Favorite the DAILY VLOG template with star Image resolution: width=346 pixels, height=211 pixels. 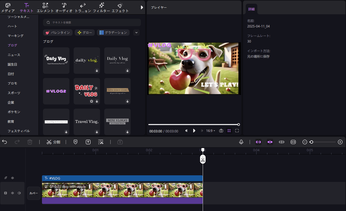(x=92, y=101)
